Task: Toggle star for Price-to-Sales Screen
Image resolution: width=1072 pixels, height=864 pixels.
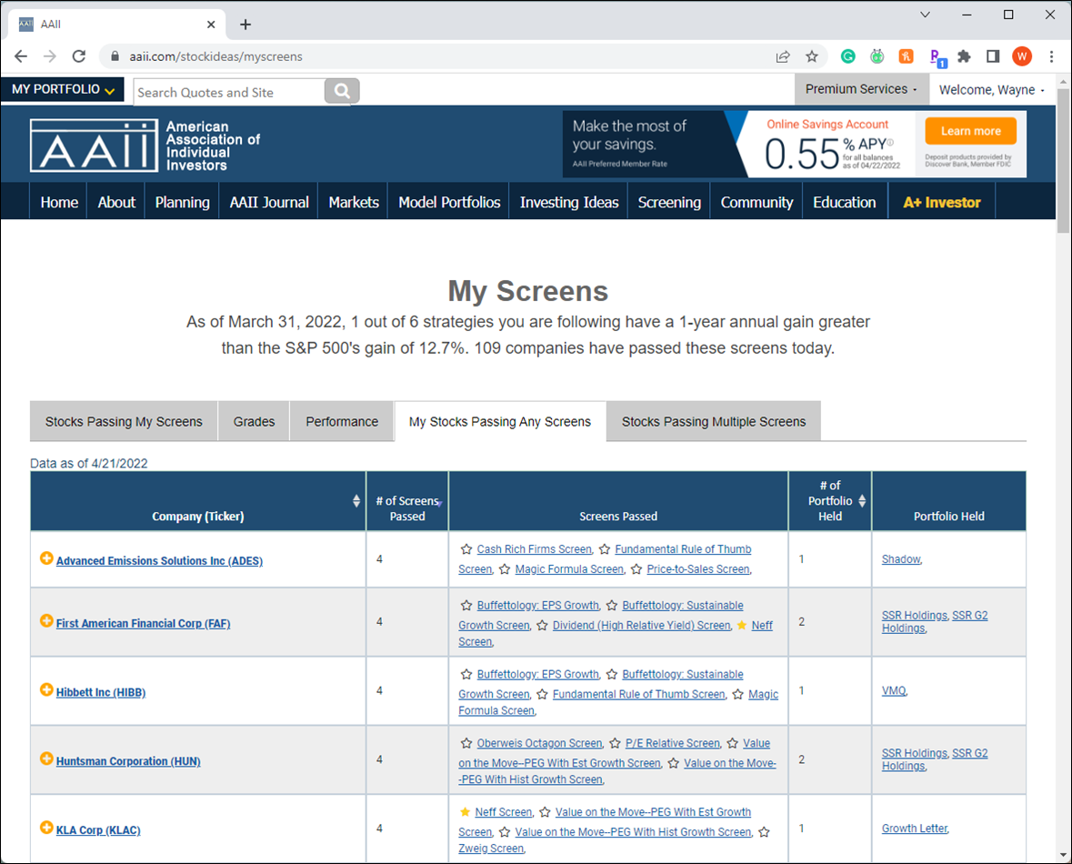Action: tap(636, 569)
